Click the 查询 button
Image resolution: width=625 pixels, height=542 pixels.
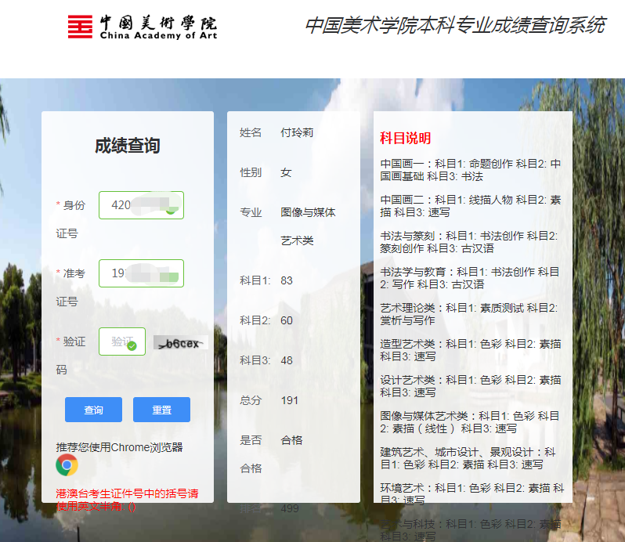pos(93,410)
